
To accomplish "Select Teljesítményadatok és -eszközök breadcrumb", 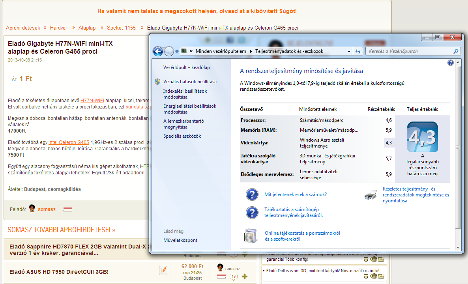I will pos(289,51).
